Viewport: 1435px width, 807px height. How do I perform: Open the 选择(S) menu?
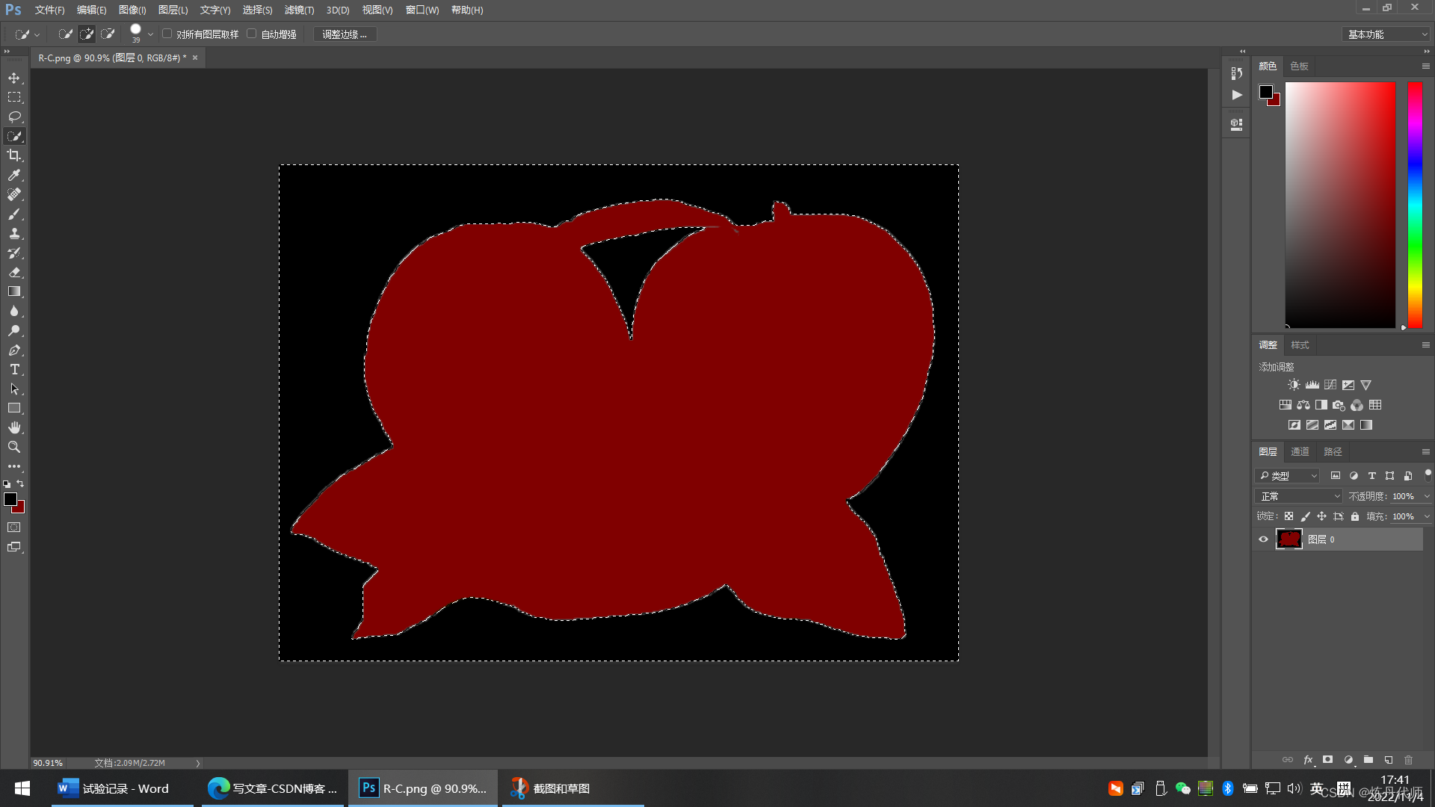click(257, 10)
